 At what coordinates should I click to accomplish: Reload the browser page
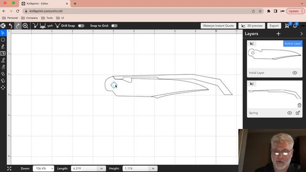coord(18,11)
